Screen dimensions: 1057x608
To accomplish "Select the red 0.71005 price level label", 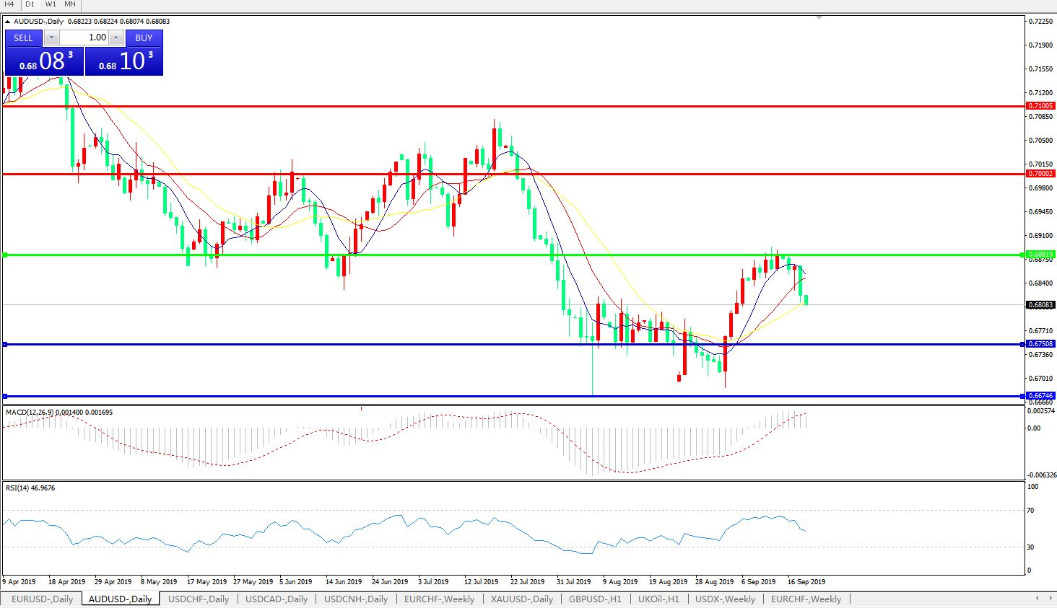I will (1040, 106).
